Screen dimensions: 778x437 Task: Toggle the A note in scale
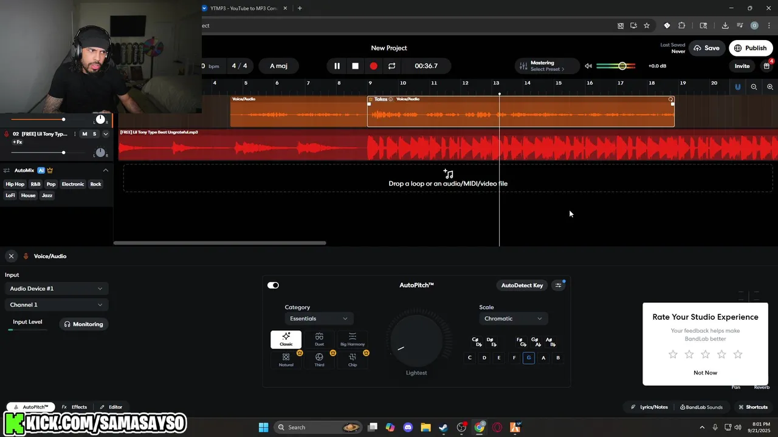click(x=543, y=358)
